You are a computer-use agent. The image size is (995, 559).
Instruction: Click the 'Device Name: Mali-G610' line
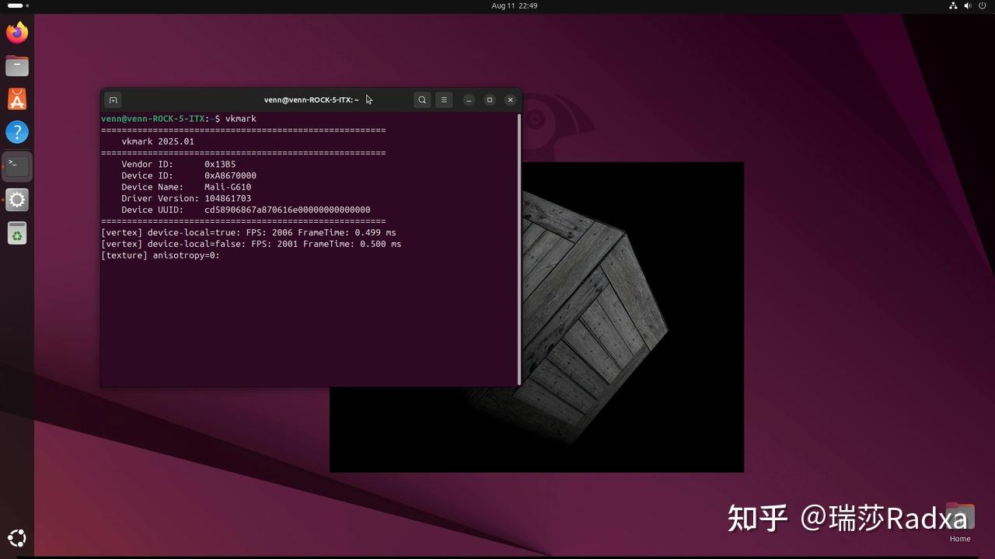tap(187, 187)
